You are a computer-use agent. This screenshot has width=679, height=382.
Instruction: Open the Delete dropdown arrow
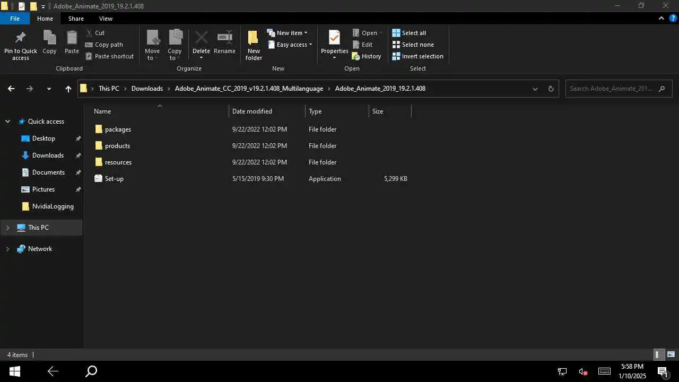(201, 58)
